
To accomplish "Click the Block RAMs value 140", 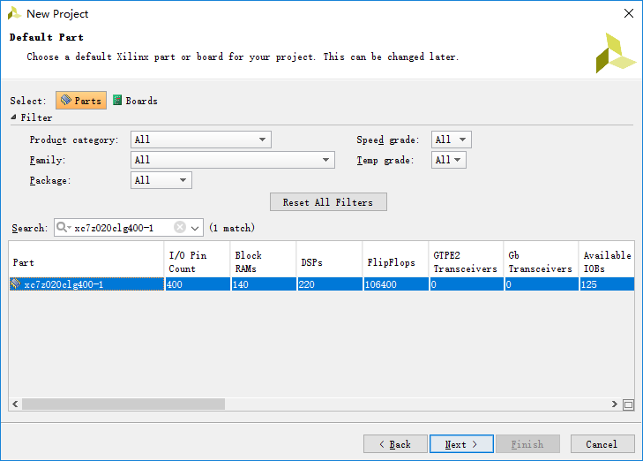I will tap(240, 284).
